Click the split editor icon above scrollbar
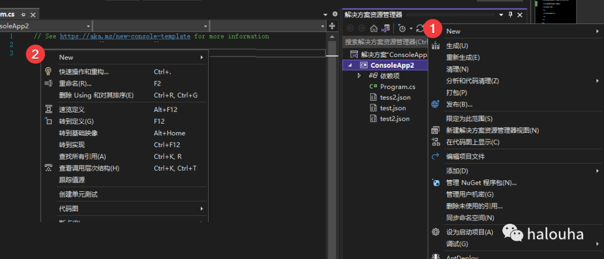The height and width of the screenshot is (259, 604). coord(332,26)
